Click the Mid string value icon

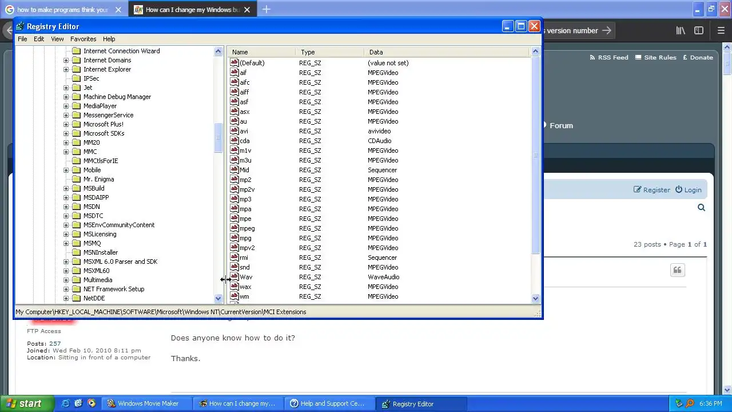coord(234,169)
